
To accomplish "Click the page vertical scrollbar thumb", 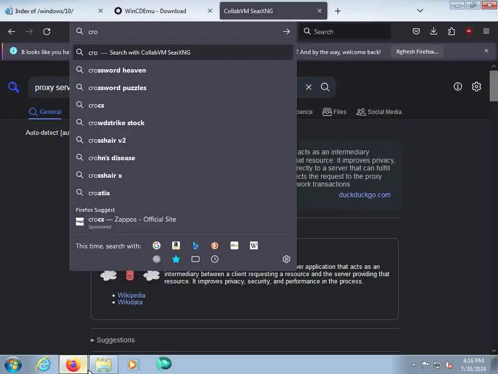I will [x=494, y=86].
